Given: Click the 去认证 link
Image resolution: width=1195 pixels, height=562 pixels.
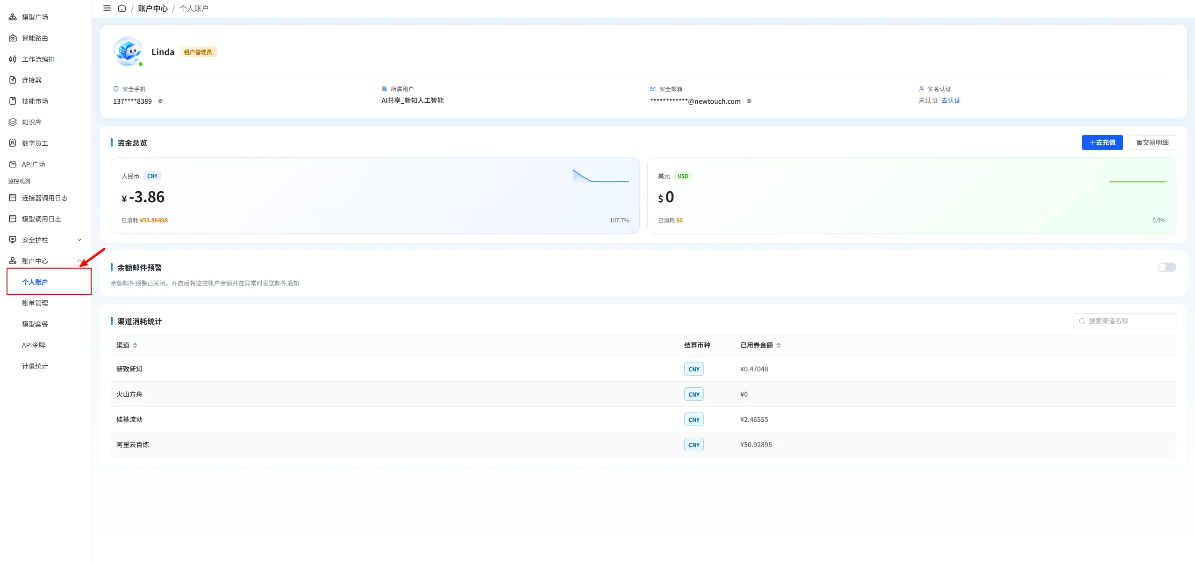Looking at the screenshot, I should point(951,101).
